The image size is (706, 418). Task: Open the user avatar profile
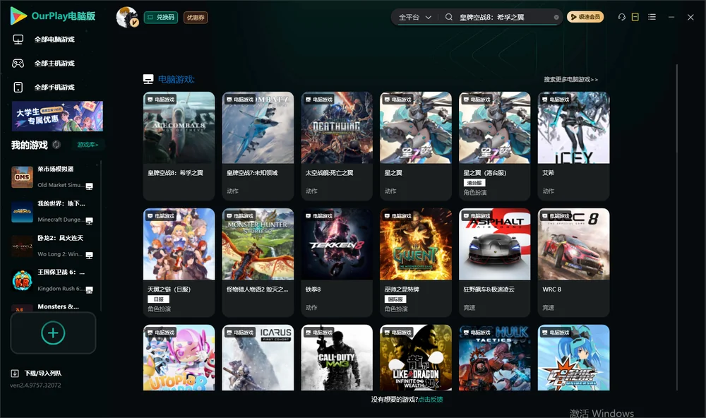pos(127,17)
